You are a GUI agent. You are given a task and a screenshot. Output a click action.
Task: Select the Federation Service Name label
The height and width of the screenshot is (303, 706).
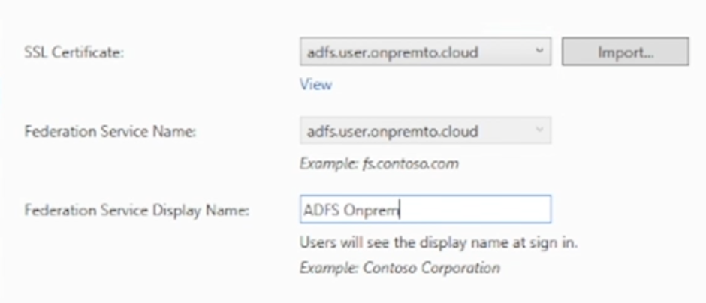coord(110,132)
